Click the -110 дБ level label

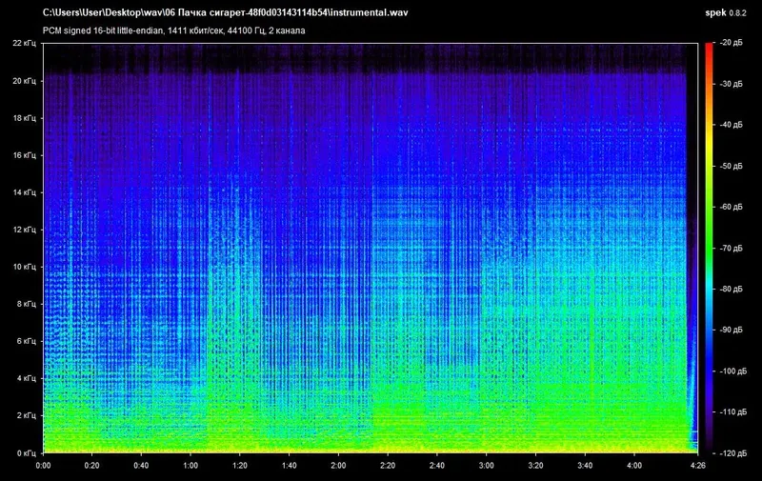tap(732, 412)
